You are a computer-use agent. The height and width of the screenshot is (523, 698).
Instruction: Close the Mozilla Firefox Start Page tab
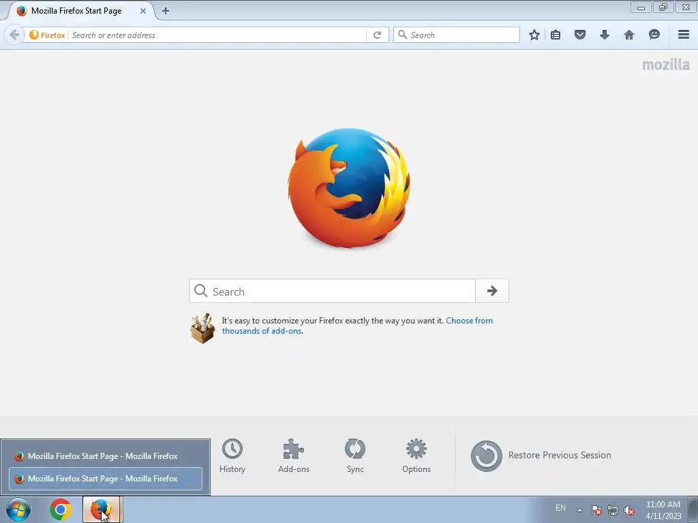(x=143, y=11)
